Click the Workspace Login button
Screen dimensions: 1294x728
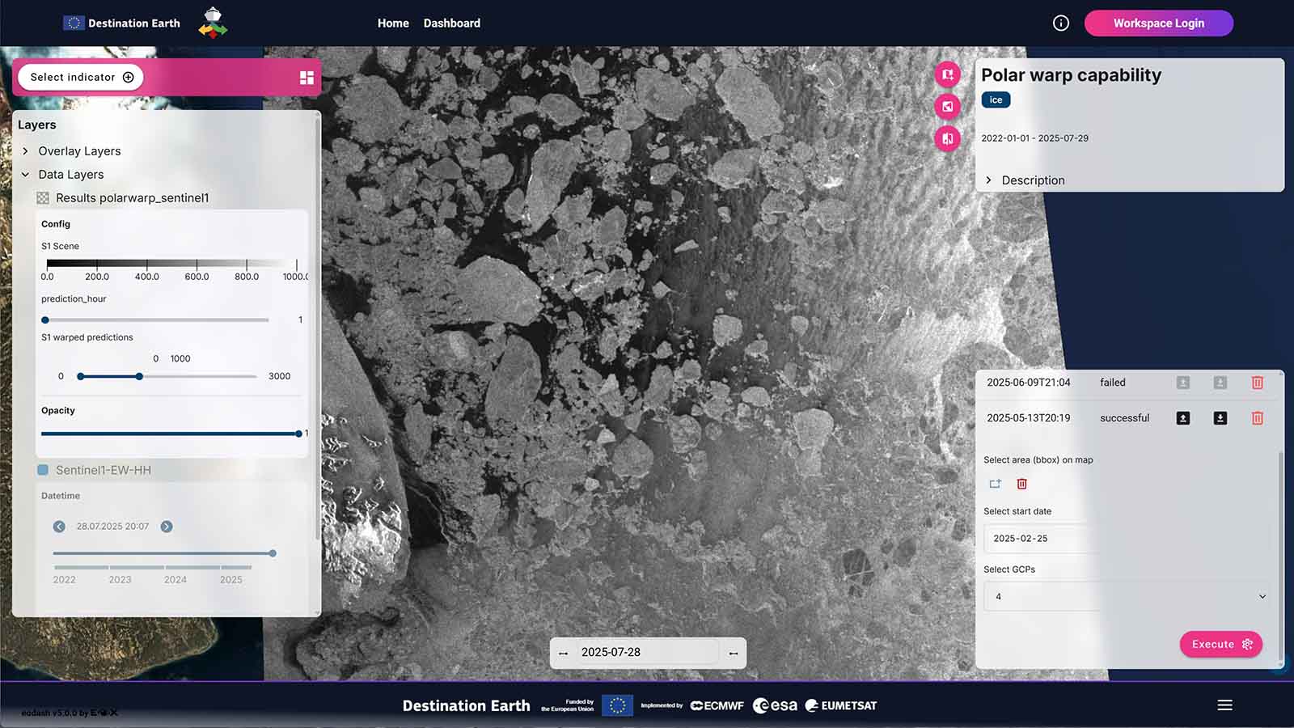click(1158, 23)
